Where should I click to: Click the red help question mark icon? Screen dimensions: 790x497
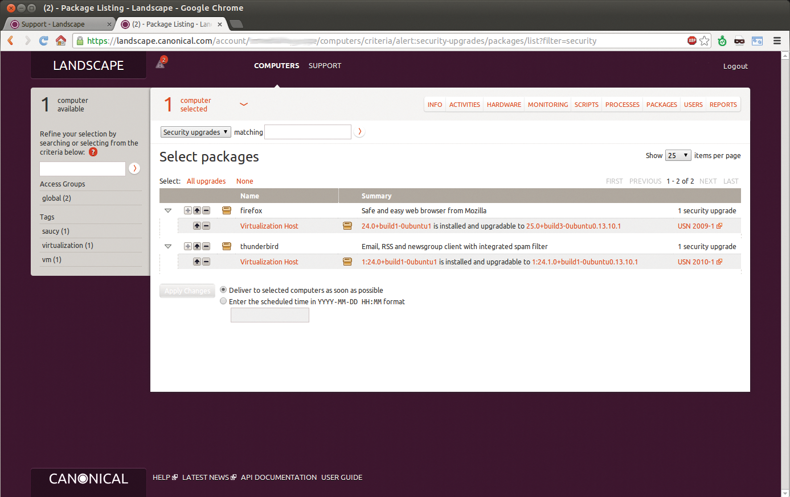[93, 152]
